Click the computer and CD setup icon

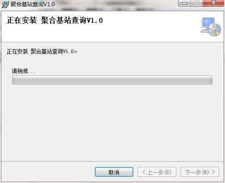(x=211, y=27)
